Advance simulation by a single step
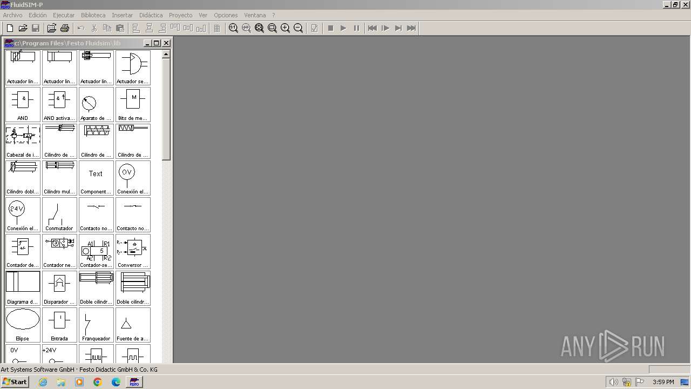 point(385,28)
